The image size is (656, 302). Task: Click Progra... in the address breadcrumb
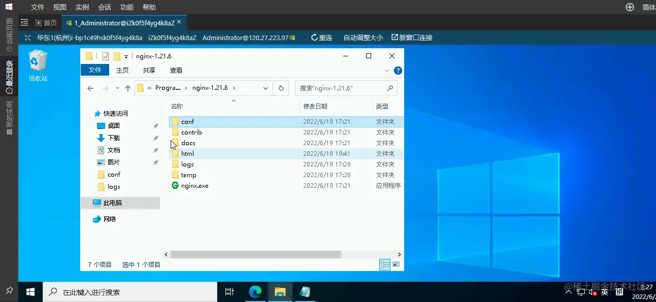[x=168, y=88]
